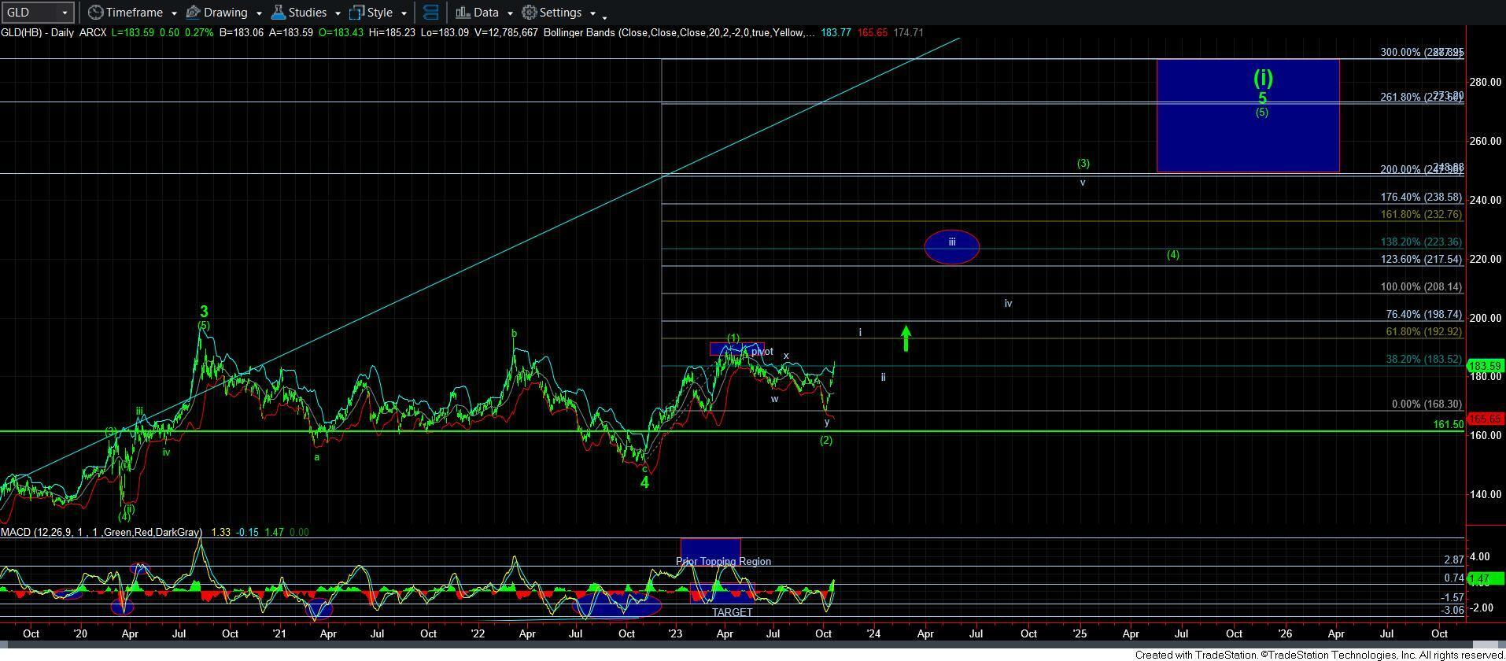
Task: Click the Style overlapping squares icon
Action: coord(357,13)
